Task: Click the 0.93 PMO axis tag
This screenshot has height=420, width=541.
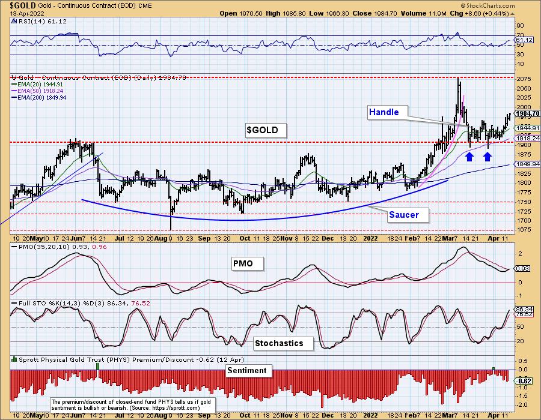Action: click(522, 268)
